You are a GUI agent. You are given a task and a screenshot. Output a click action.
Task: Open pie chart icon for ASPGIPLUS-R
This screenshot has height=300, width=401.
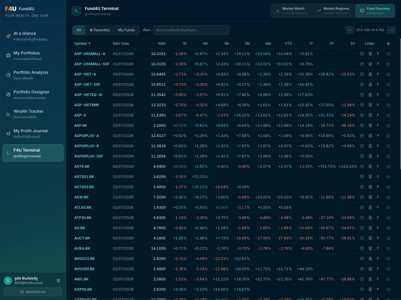362,146
